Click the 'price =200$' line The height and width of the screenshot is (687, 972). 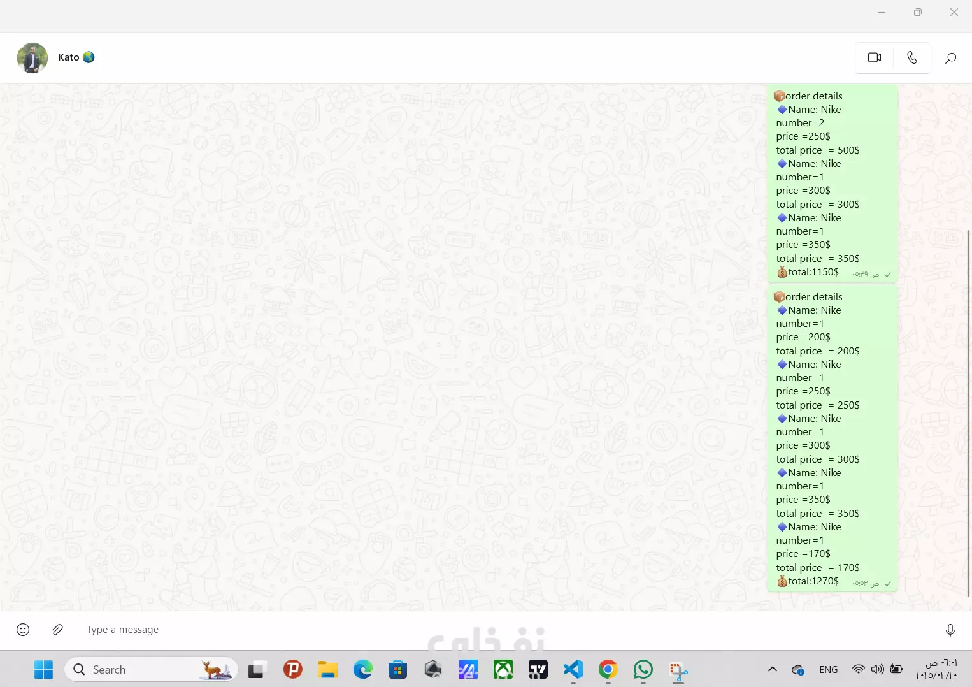pyautogui.click(x=803, y=337)
